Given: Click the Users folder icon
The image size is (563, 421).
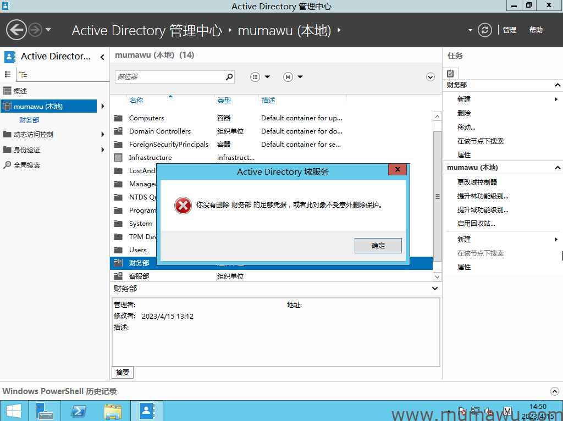Looking at the screenshot, I should [118, 250].
